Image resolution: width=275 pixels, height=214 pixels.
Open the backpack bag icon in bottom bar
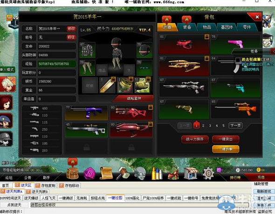pyautogui.click(x=72, y=173)
